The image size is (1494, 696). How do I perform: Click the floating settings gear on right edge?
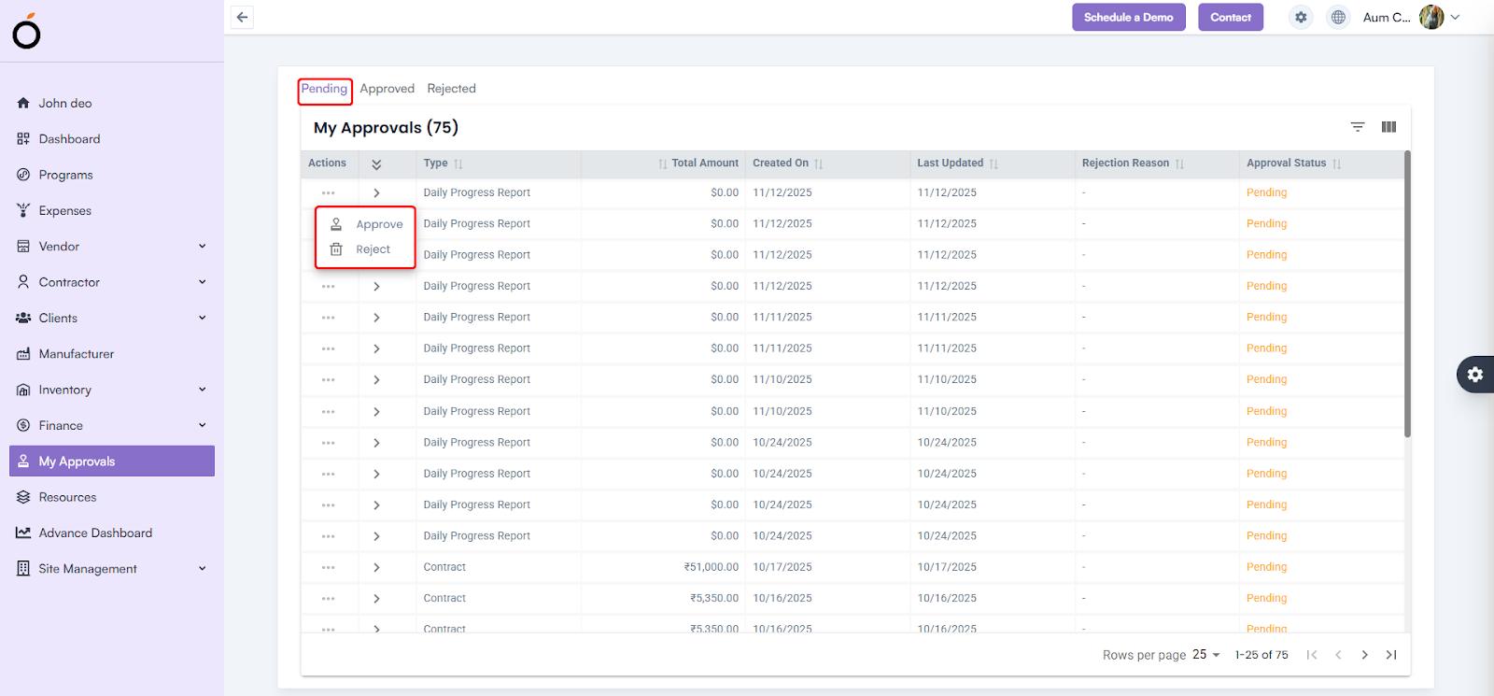click(x=1475, y=375)
